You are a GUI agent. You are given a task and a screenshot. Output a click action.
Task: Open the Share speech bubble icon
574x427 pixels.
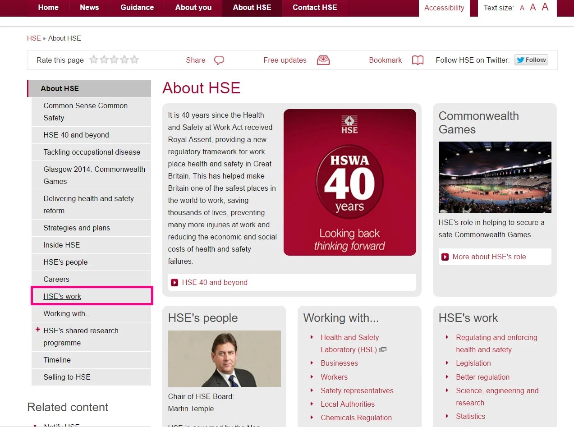[219, 60]
